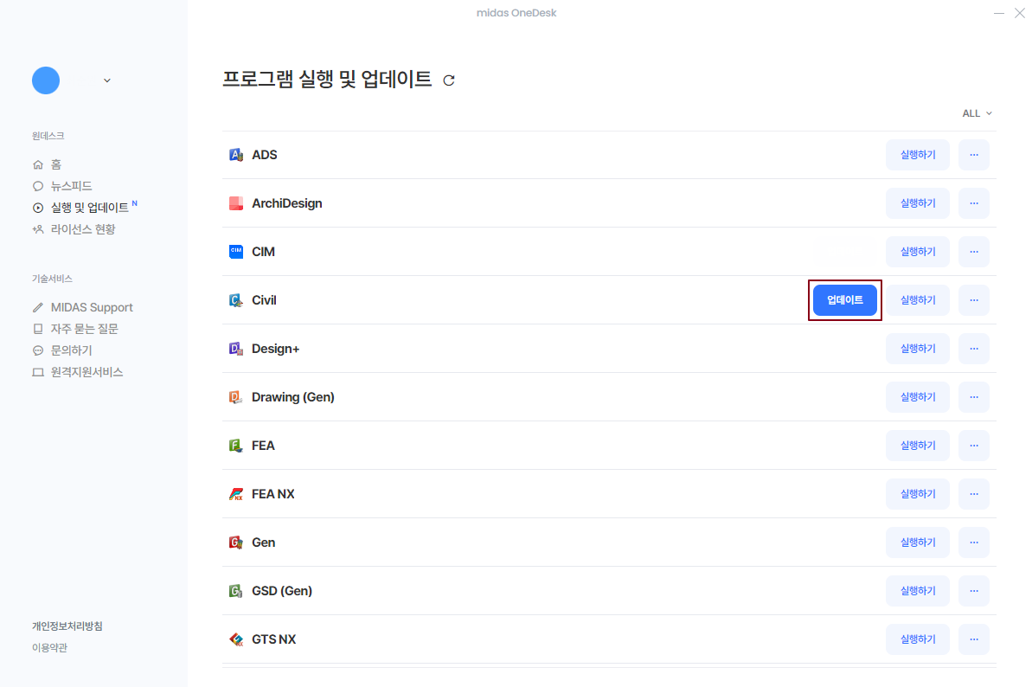The height and width of the screenshot is (687, 1032).
Task: Click the GTS NX program icon
Action: click(235, 639)
